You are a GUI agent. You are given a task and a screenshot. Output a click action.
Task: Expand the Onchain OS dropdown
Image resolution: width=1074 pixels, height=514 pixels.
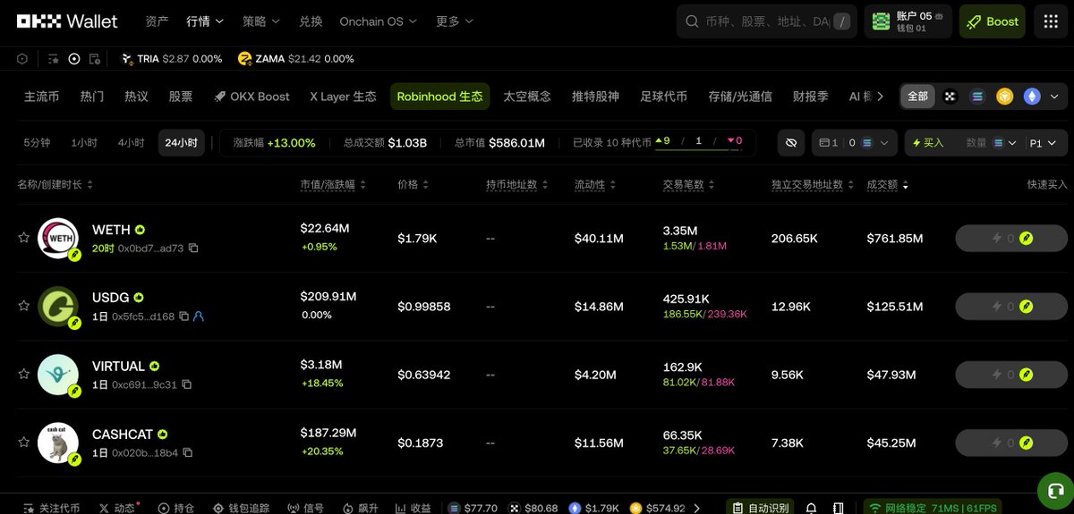coord(379,21)
